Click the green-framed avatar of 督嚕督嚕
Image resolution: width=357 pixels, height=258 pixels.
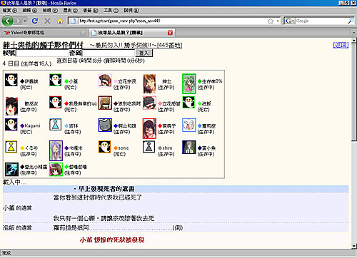click(x=56, y=169)
